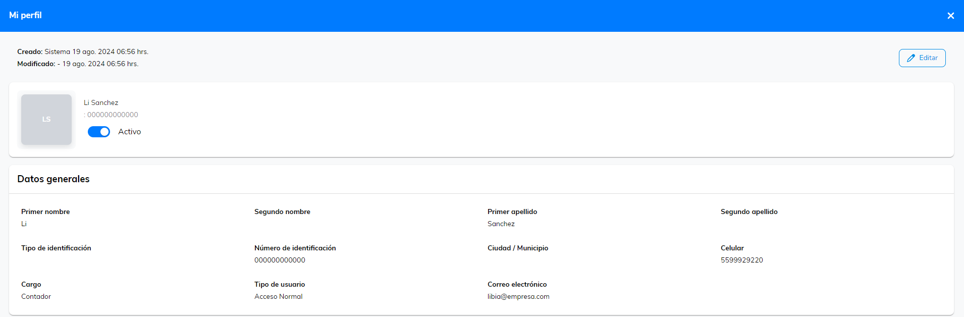Click the LS avatar thumbnail

click(x=46, y=120)
